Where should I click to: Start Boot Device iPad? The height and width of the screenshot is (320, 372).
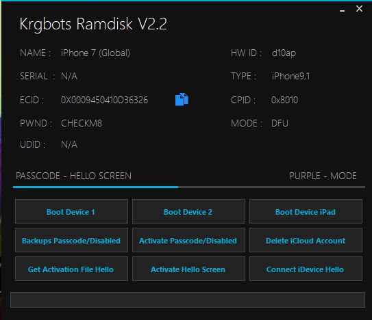click(x=306, y=211)
